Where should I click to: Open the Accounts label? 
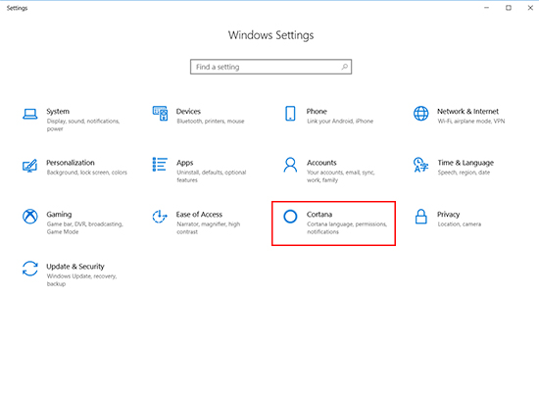pyautogui.click(x=321, y=163)
